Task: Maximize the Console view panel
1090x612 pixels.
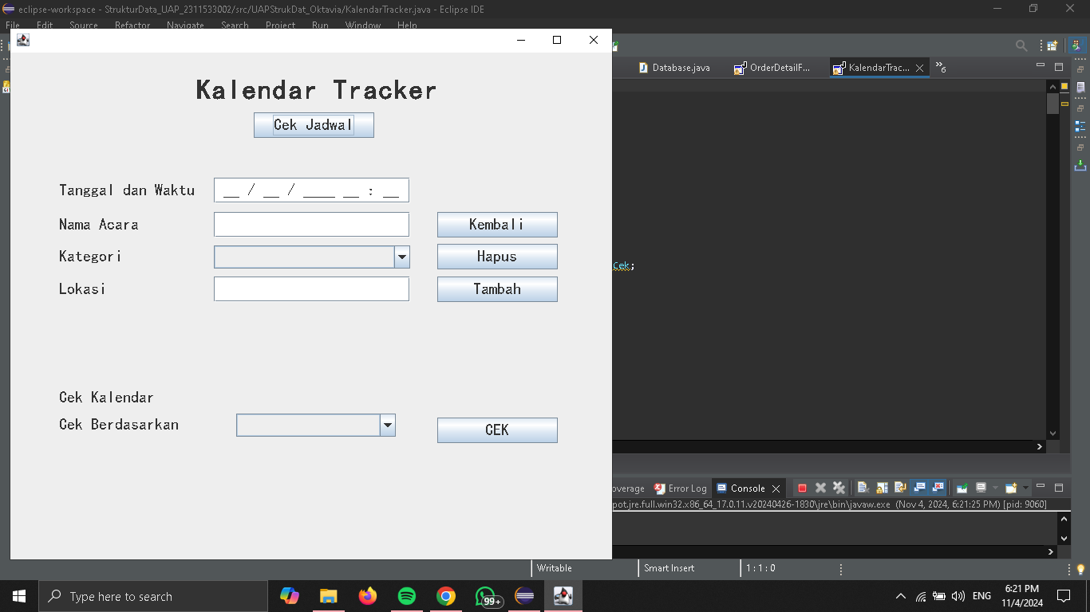Action: click(x=1059, y=488)
